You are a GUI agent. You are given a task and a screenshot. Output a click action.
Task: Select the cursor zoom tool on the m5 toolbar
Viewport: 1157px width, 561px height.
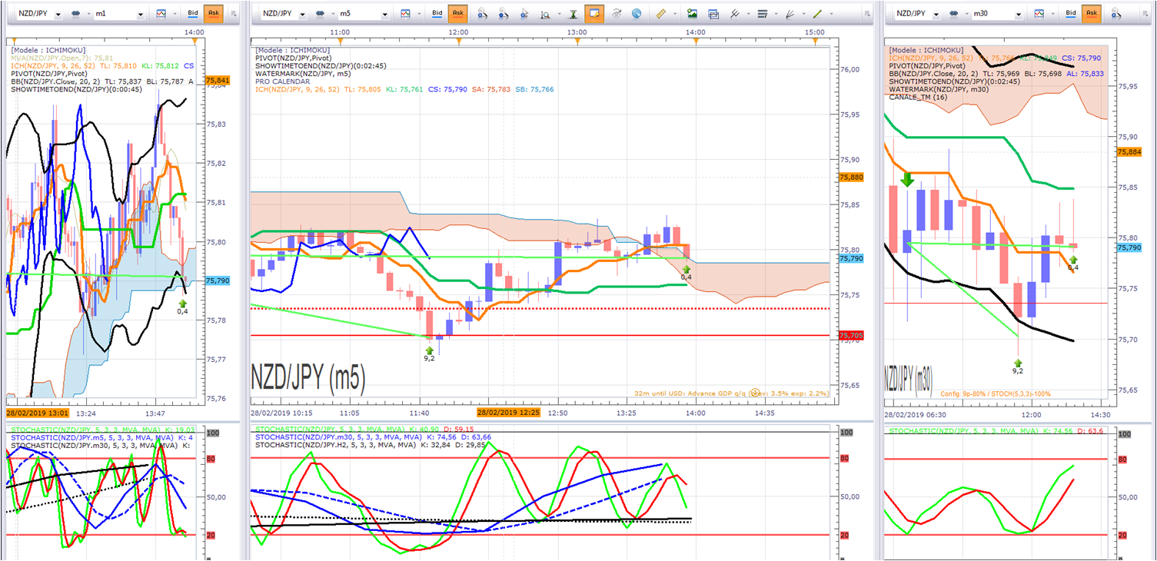525,14
